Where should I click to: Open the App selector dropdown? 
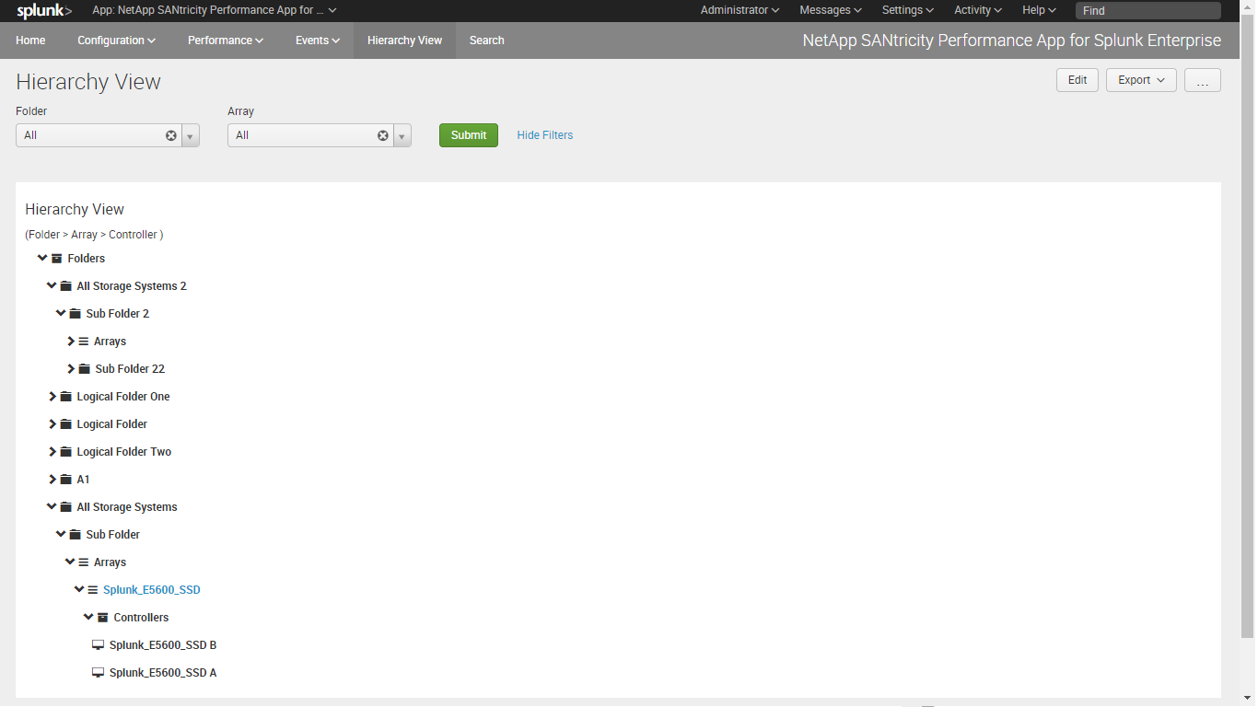215,10
